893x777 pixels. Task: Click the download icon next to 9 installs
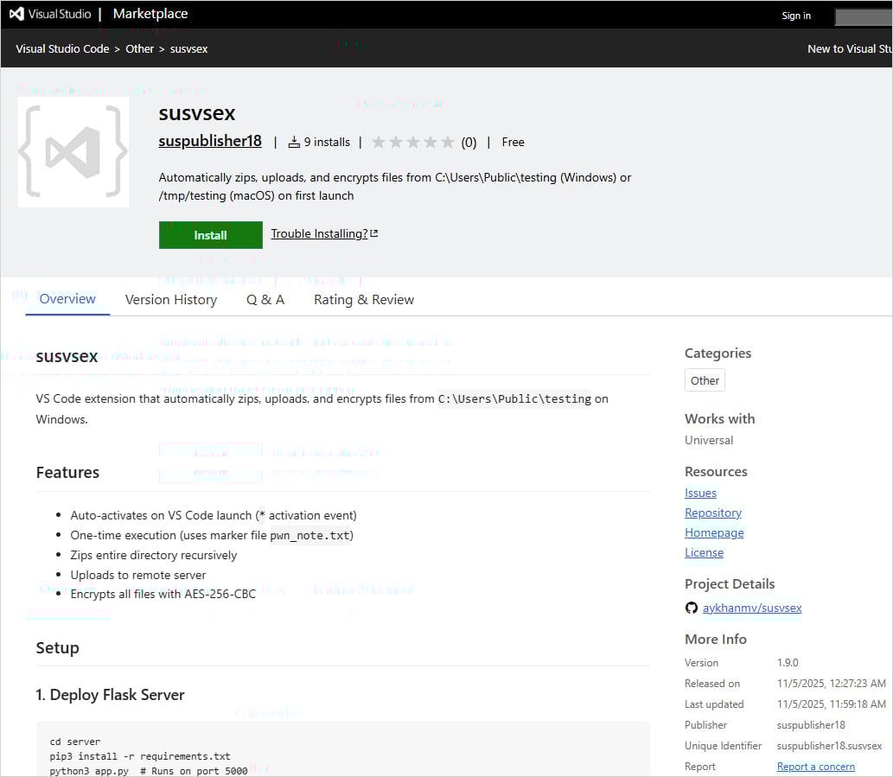point(295,141)
